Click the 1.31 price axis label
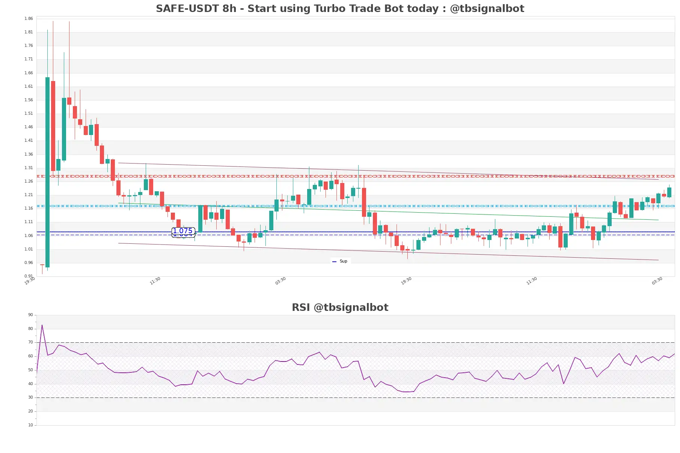 tap(29, 168)
